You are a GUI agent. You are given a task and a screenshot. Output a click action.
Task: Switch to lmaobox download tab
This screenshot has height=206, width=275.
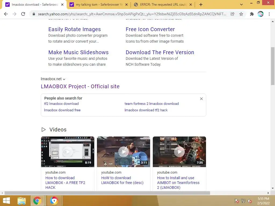coord(34,5)
